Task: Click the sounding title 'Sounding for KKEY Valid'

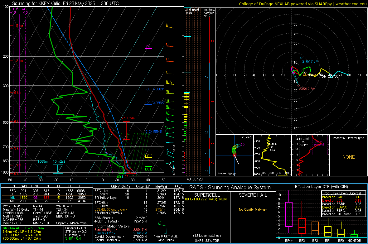Action: [x=36, y=3]
